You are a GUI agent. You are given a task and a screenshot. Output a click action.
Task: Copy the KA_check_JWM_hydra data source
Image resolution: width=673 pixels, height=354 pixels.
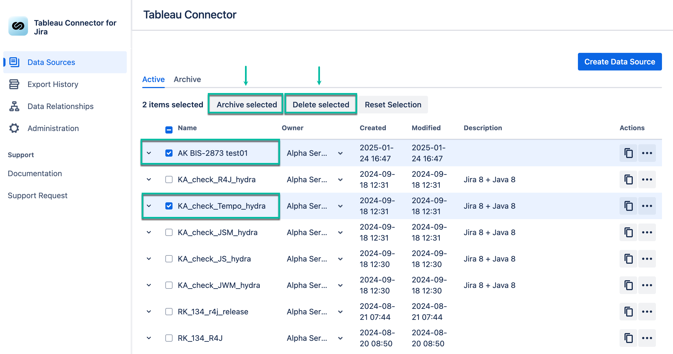point(628,285)
